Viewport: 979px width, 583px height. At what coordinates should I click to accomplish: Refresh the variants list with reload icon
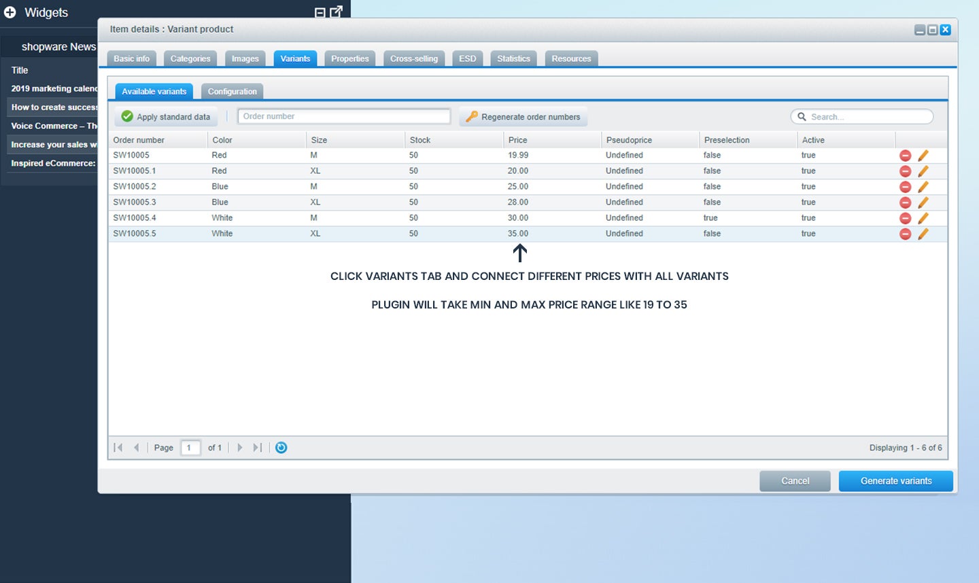[281, 448]
